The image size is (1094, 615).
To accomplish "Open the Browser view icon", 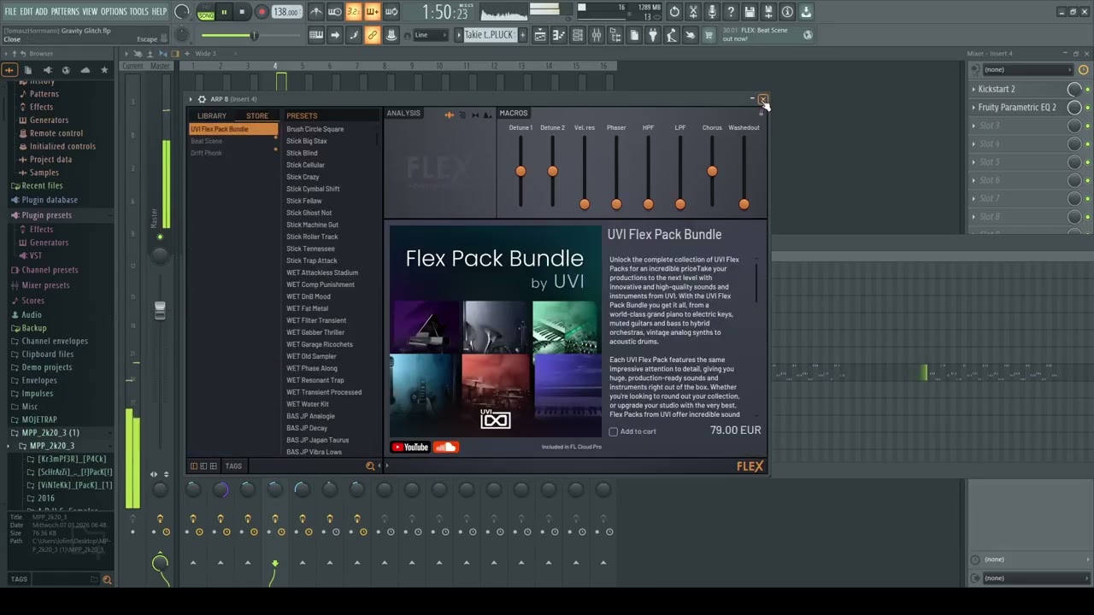I will point(615,35).
